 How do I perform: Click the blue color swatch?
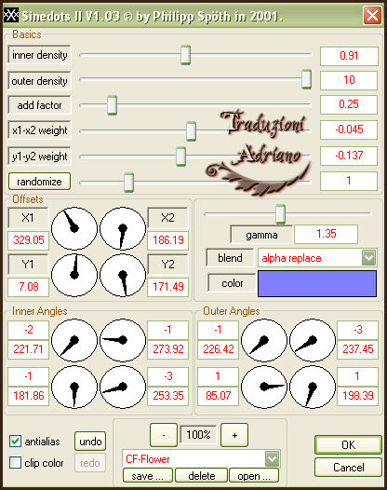click(317, 283)
